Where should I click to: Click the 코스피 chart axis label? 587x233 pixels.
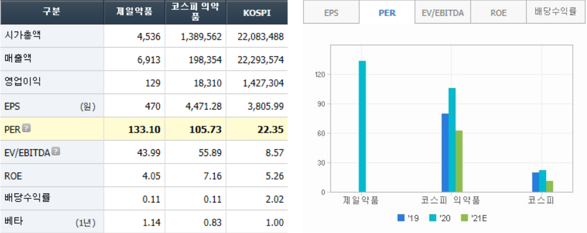541,201
